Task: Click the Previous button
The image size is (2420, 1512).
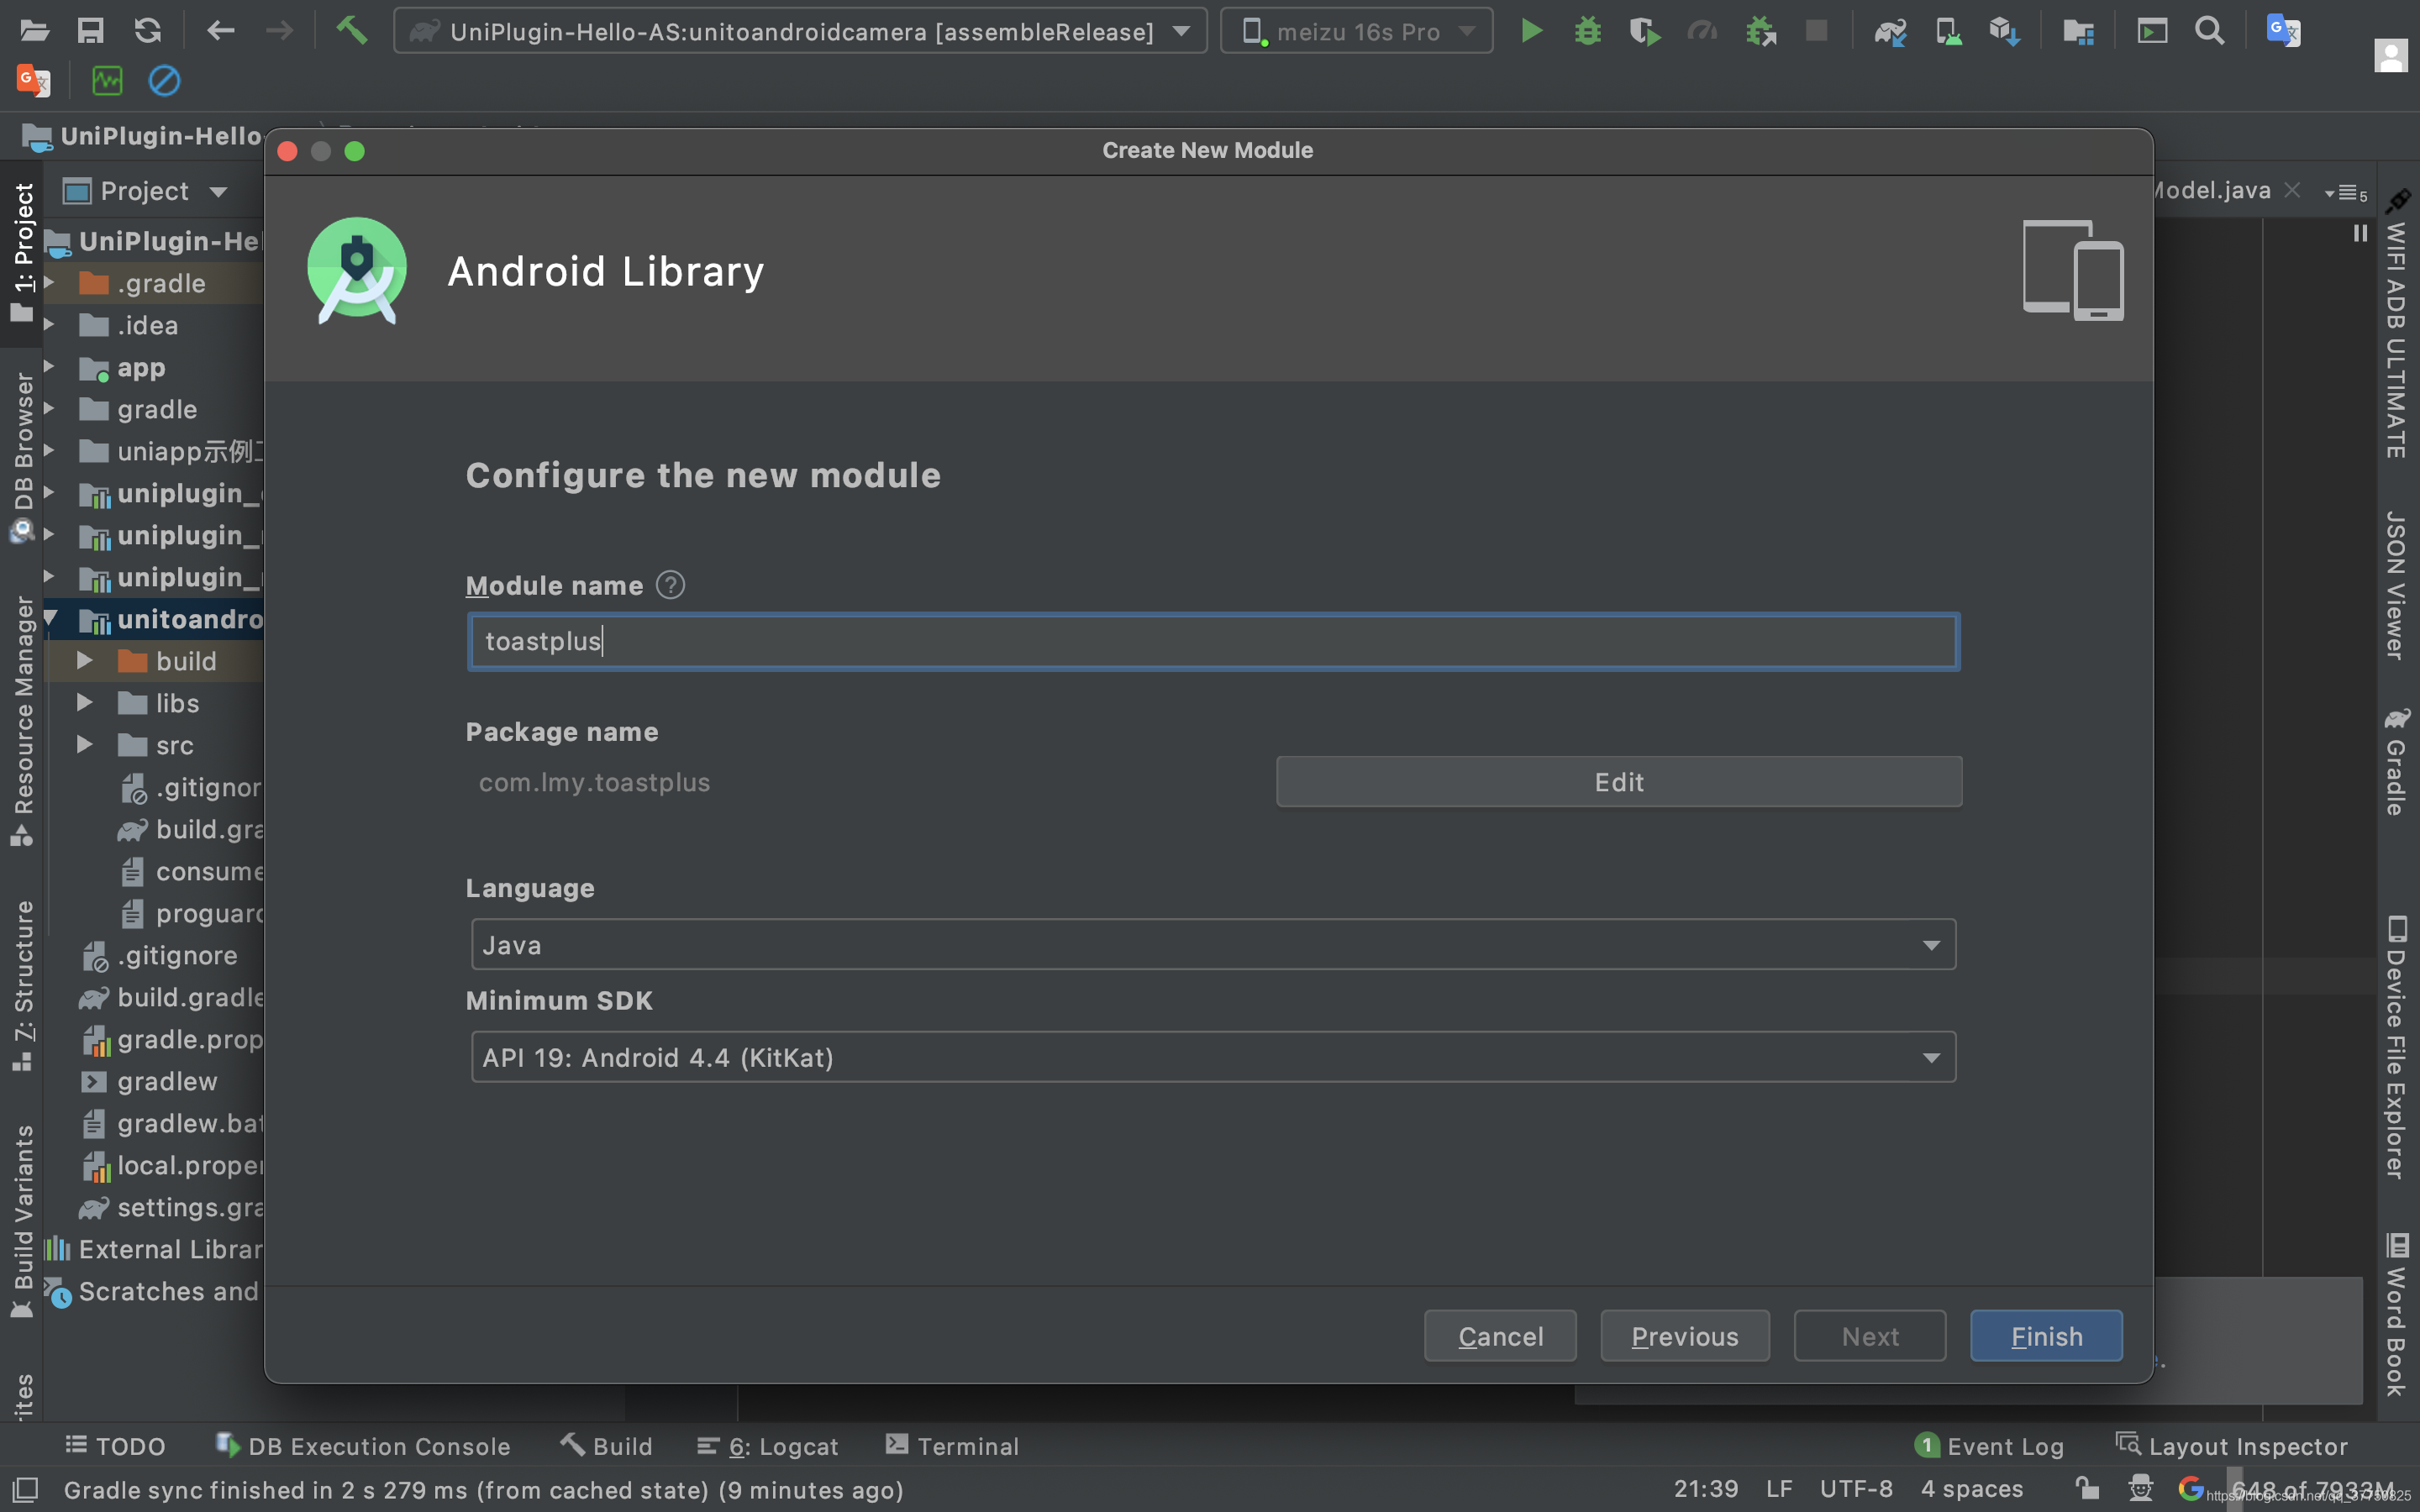Action: (x=1685, y=1336)
